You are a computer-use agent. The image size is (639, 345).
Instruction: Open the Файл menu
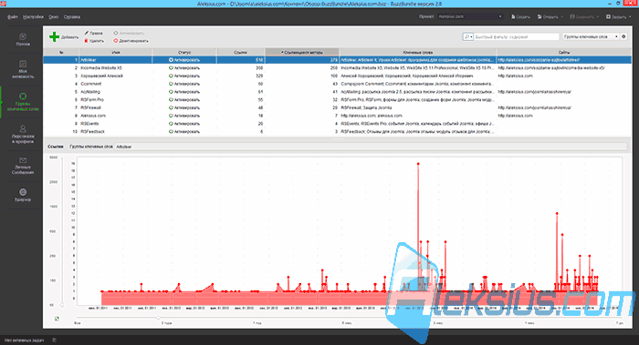[x=12, y=16]
